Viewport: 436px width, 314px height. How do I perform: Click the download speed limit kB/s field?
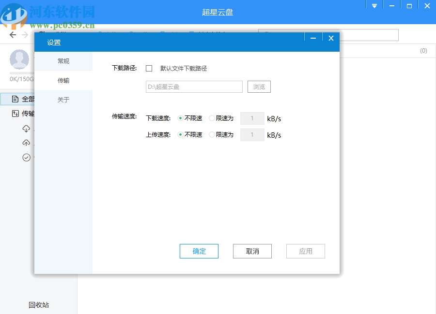click(252, 118)
